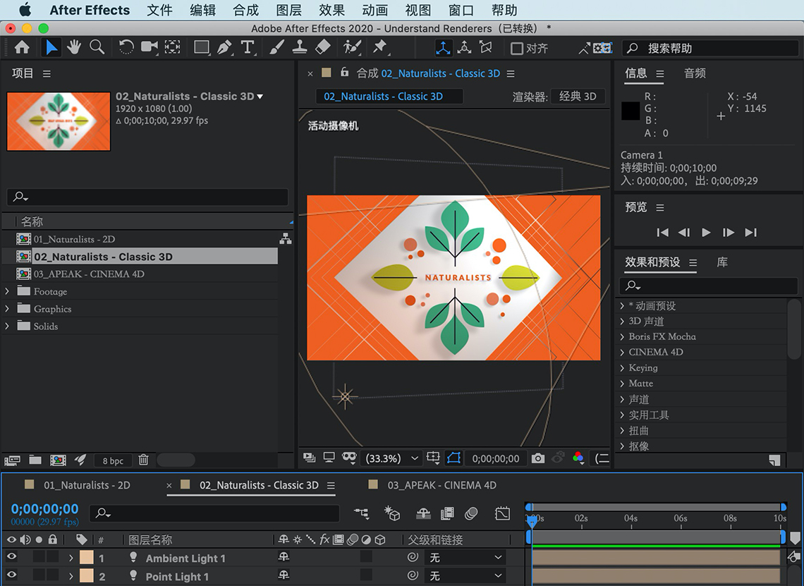Viewport: 804px width, 586px height.
Task: Click the Home icon in toolbar
Action: click(22, 47)
